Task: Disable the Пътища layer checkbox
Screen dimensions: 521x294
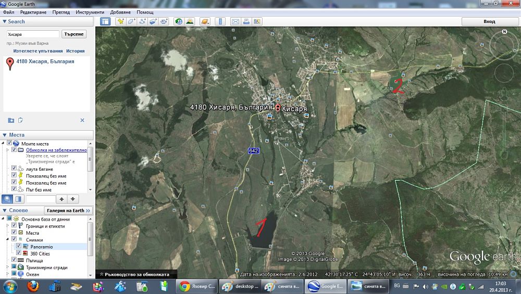Action: [14, 260]
